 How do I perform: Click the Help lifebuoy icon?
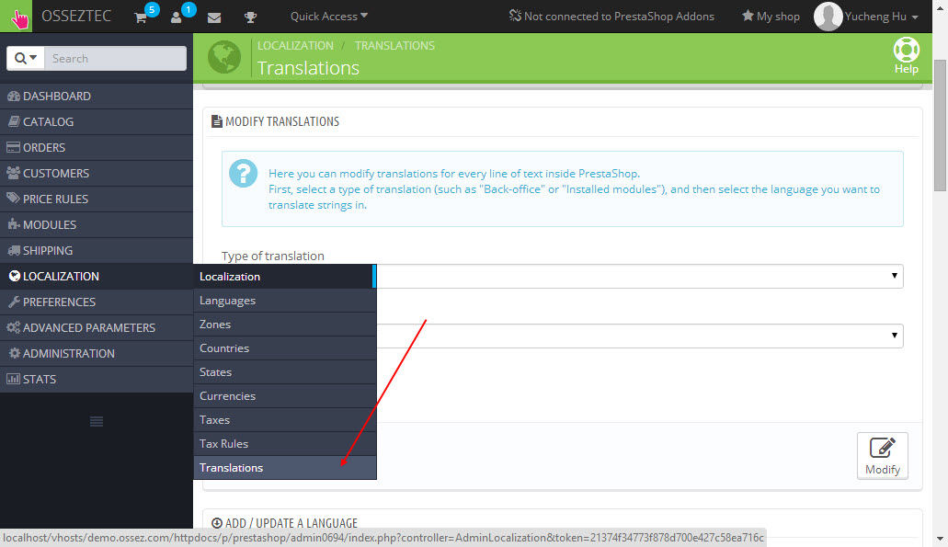click(906, 51)
